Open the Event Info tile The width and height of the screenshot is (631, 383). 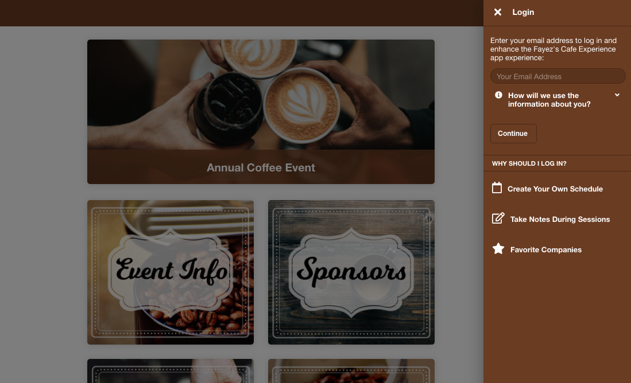(170, 272)
